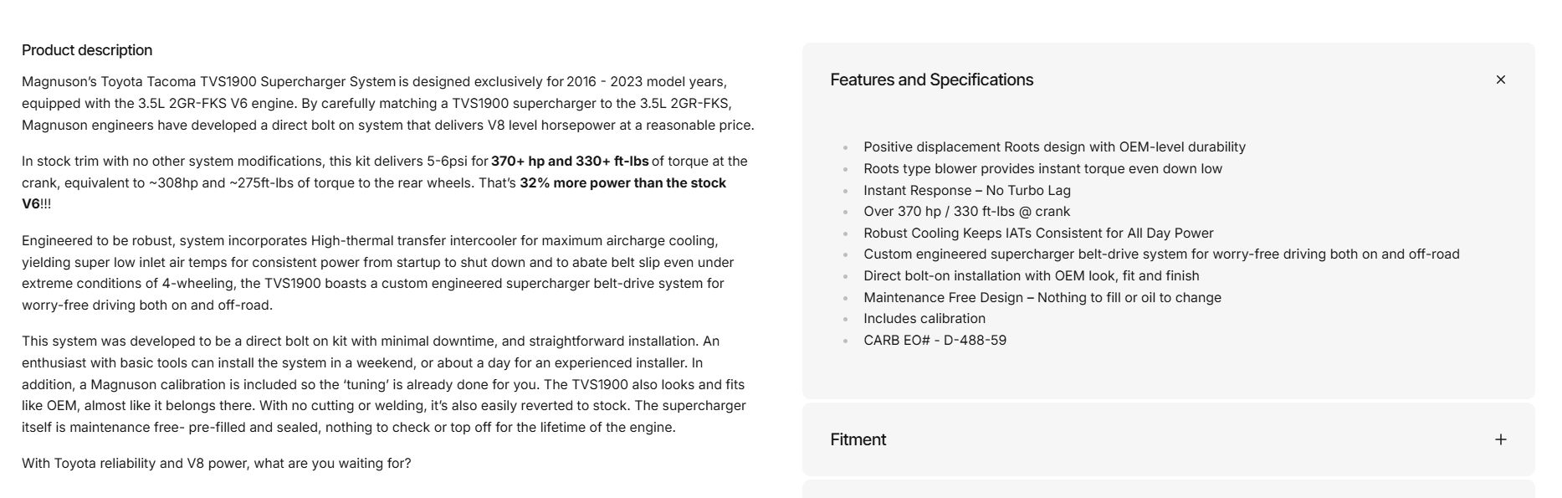The width and height of the screenshot is (1562, 498).
Task: Click 'Over 370 hp / 330 ft-lbs @ crank' bullet
Action: (966, 212)
